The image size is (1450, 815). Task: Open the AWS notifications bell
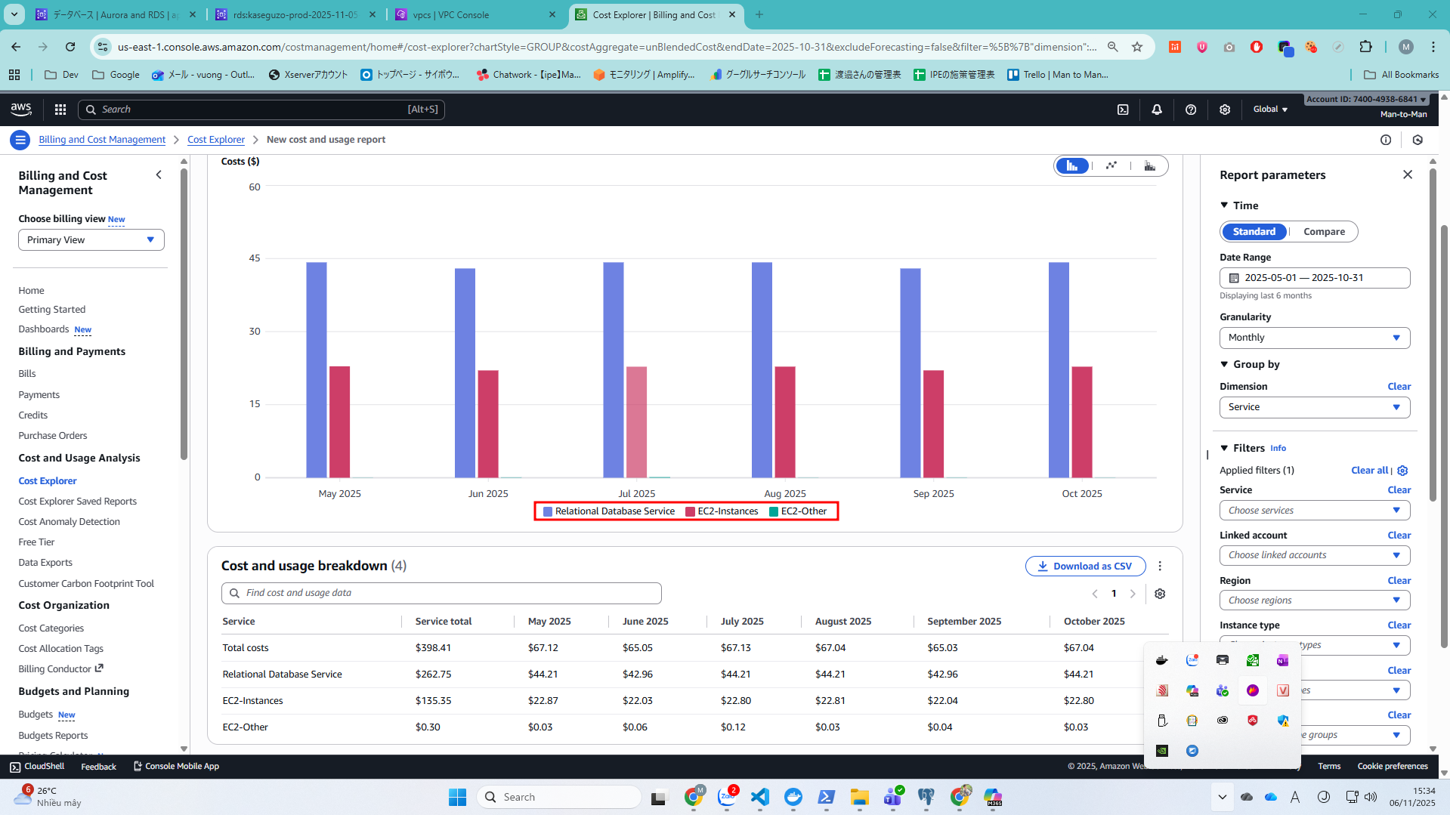click(1157, 110)
